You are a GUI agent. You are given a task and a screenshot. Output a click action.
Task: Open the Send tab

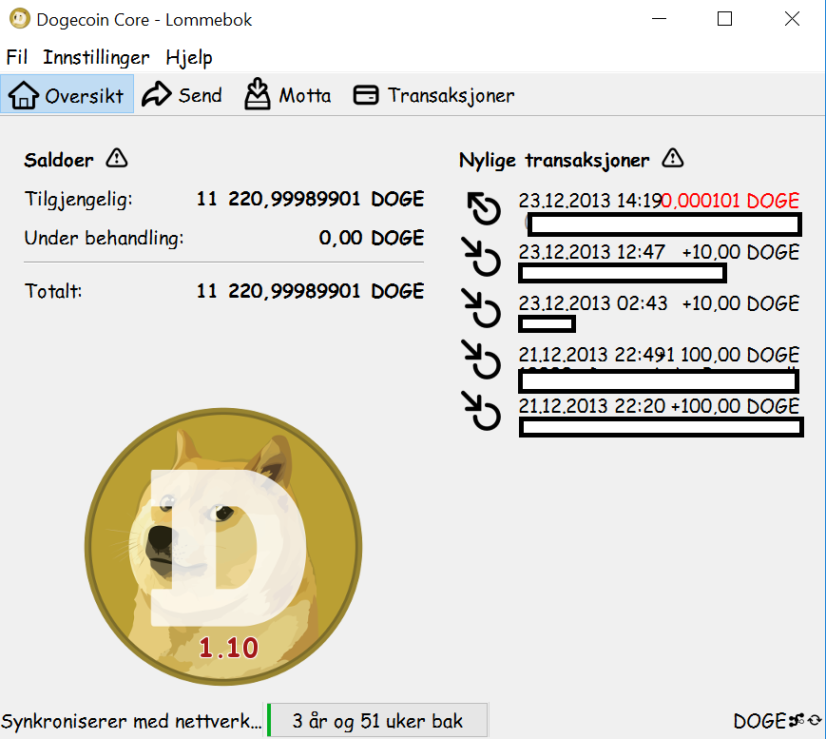click(182, 95)
